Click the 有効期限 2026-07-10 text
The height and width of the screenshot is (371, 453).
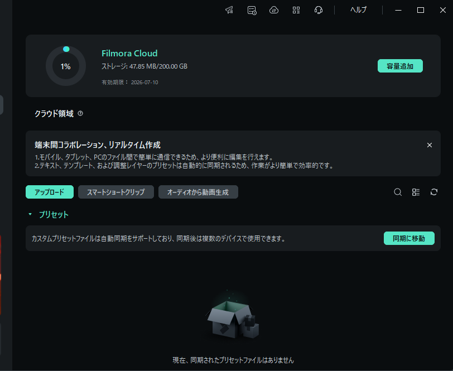[x=130, y=83]
